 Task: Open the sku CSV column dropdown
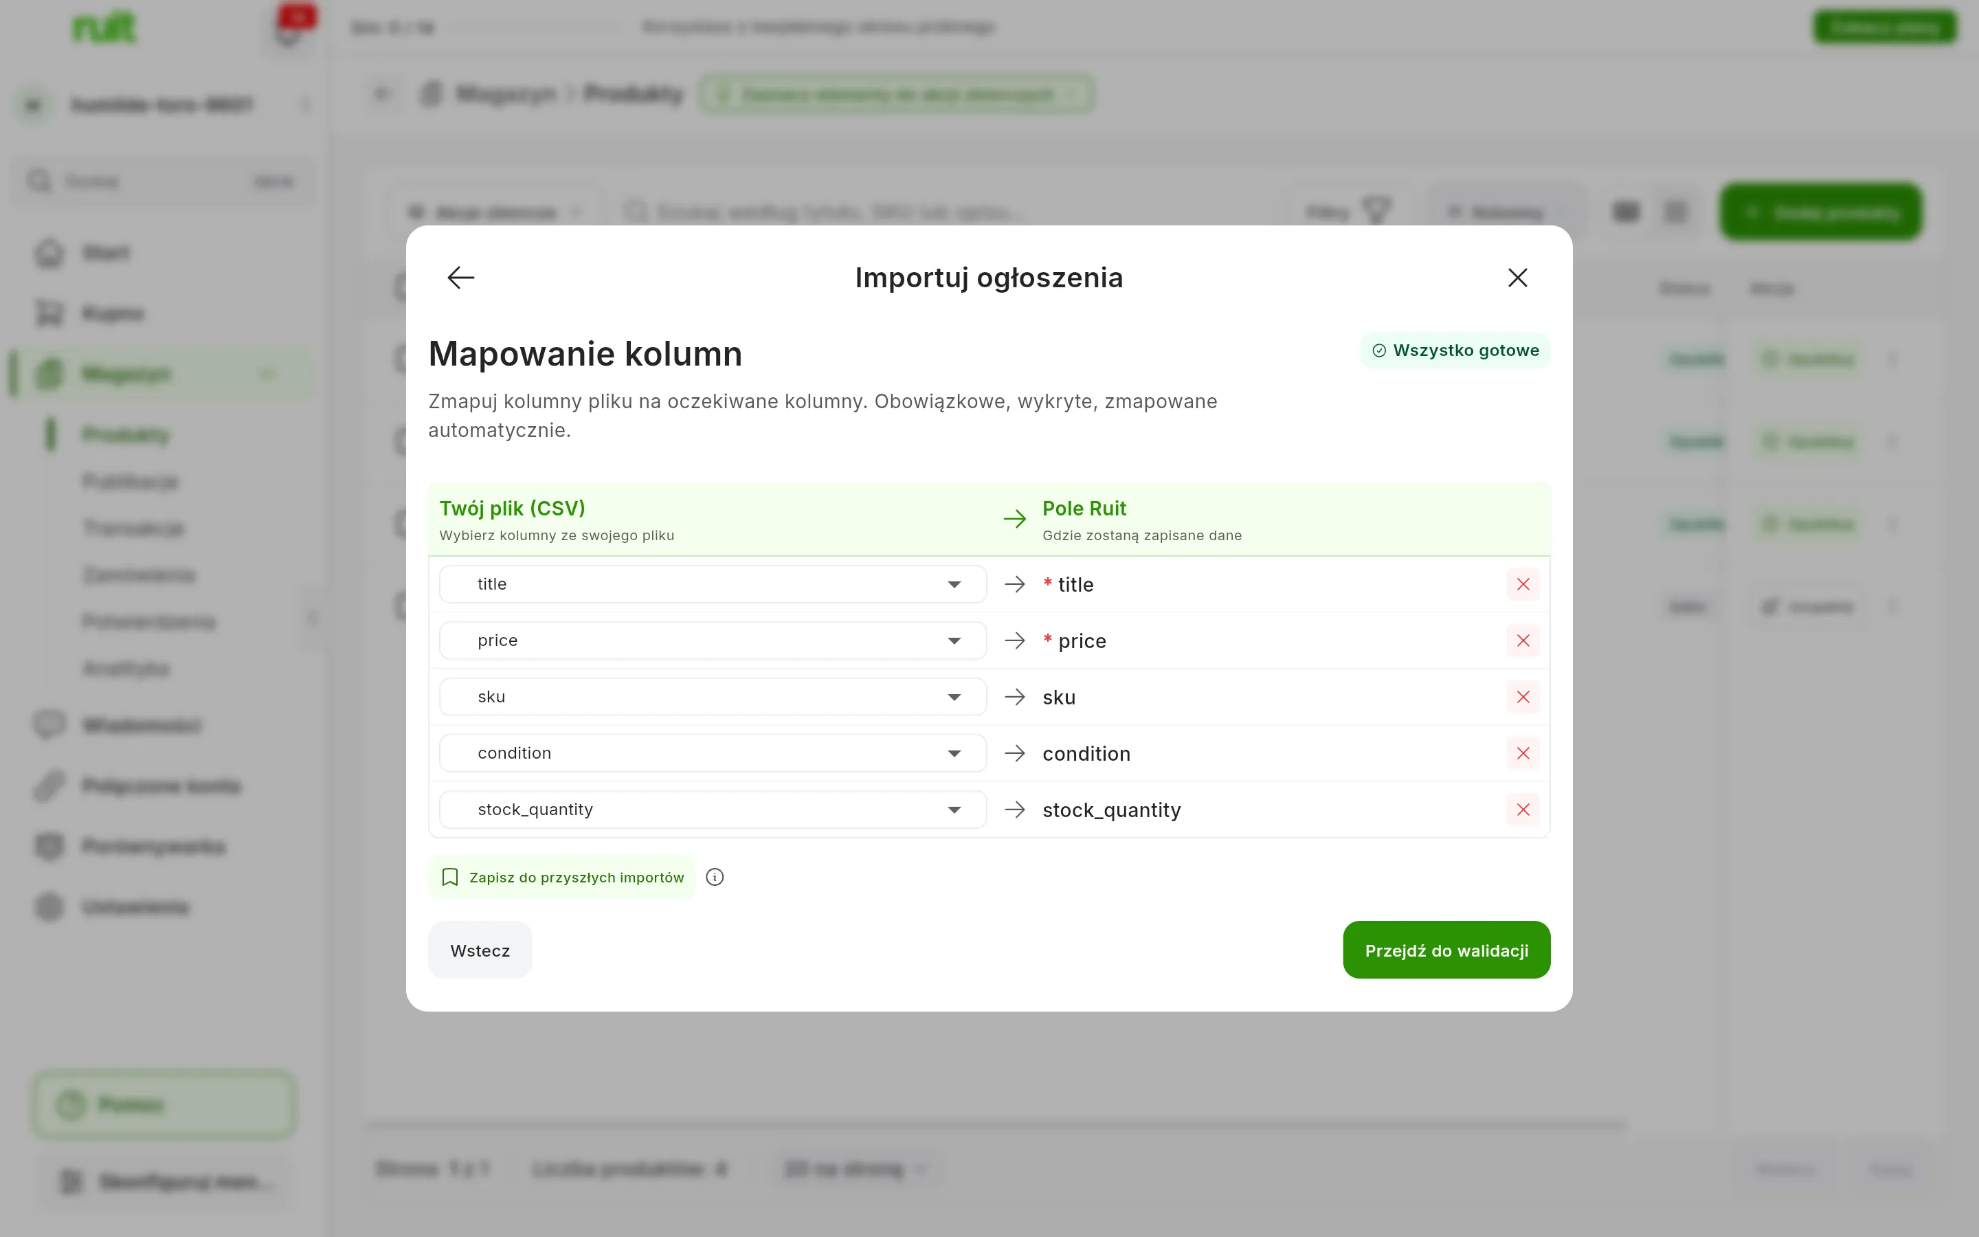pyautogui.click(x=713, y=697)
